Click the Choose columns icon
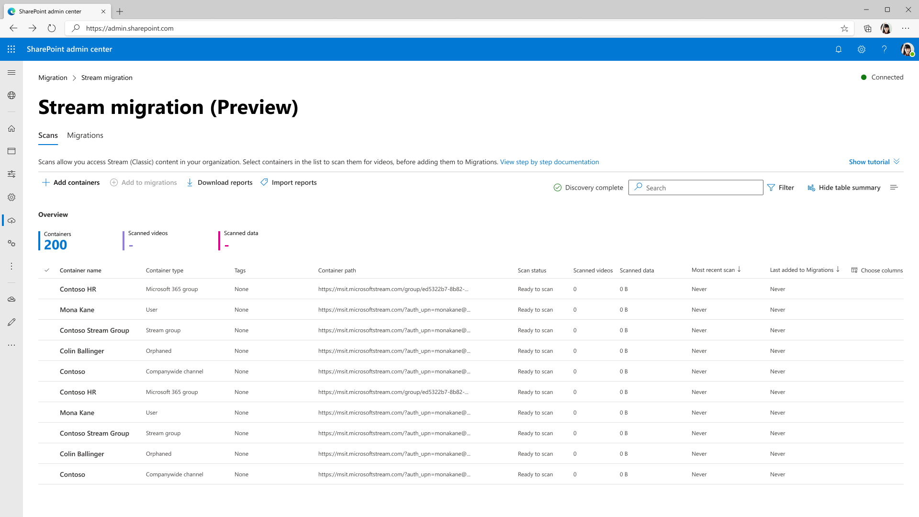The height and width of the screenshot is (517, 919). click(x=854, y=270)
